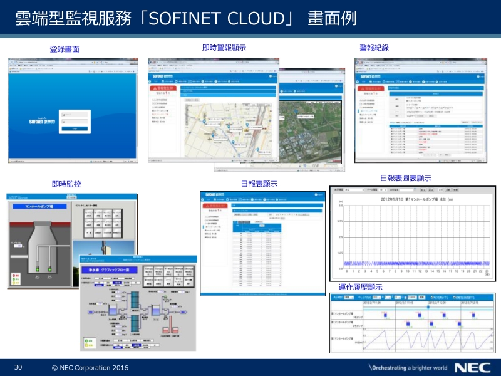Focus the password field on the login screen
Image resolution: width=501 pixels, height=376 pixels.
[75, 122]
